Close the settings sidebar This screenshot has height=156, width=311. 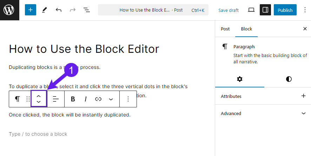(x=305, y=29)
